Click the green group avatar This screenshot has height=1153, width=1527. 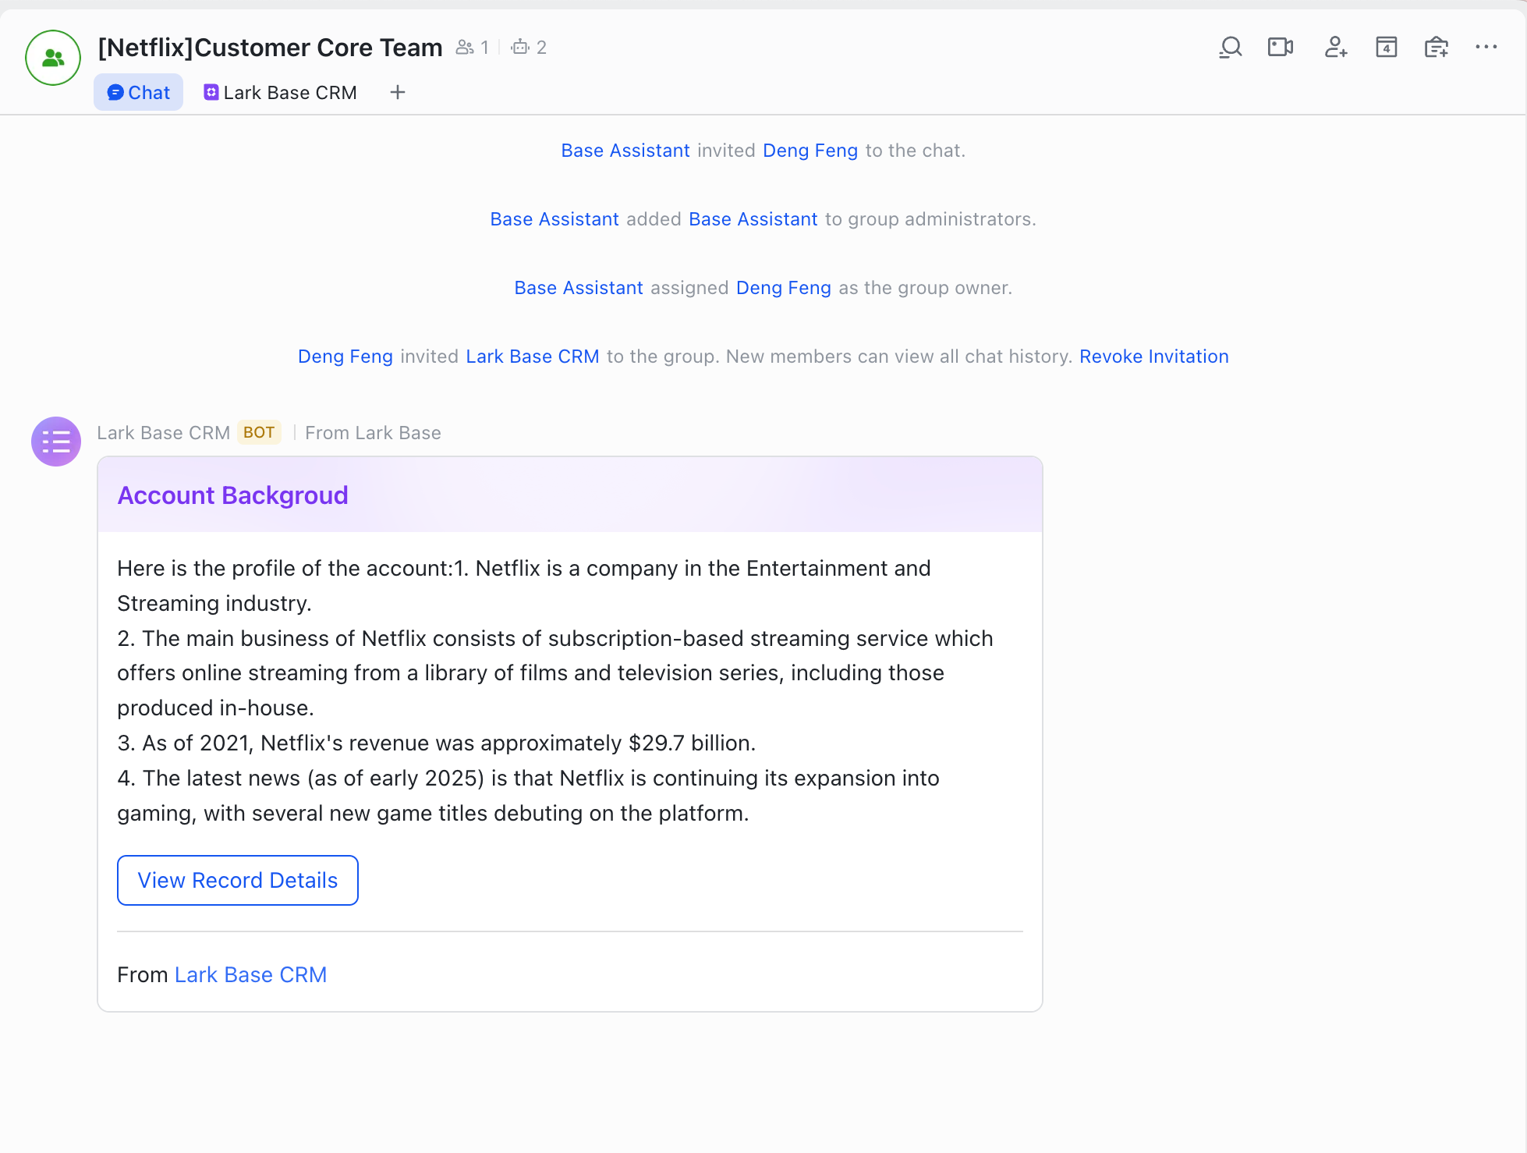[x=53, y=58]
